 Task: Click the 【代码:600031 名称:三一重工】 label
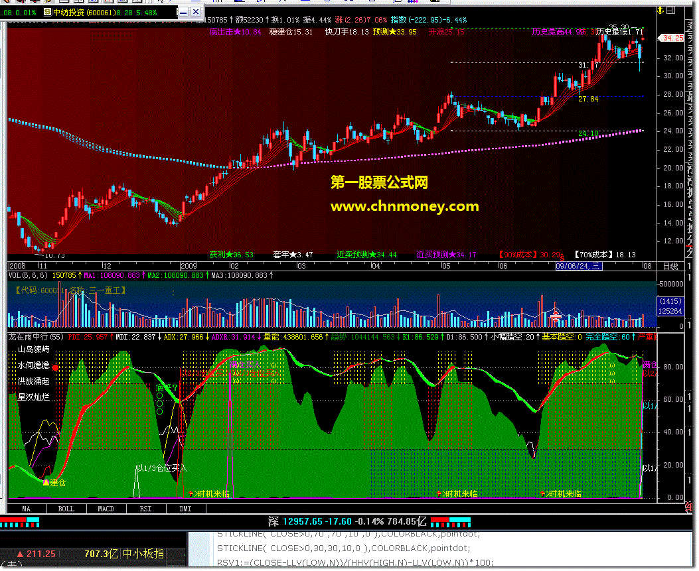[x=70, y=290]
